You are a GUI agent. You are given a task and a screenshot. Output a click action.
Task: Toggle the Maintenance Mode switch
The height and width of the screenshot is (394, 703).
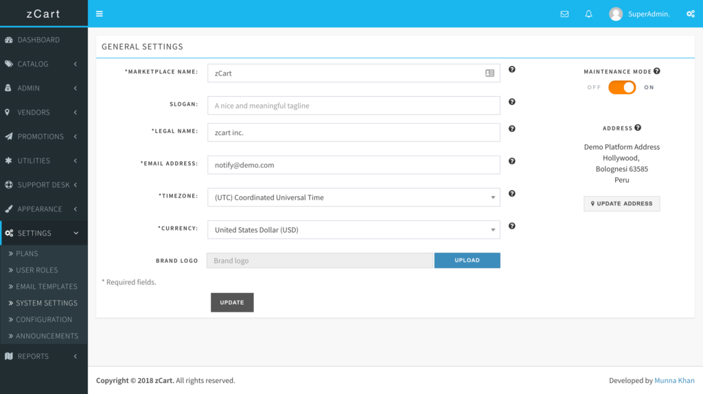pos(622,87)
